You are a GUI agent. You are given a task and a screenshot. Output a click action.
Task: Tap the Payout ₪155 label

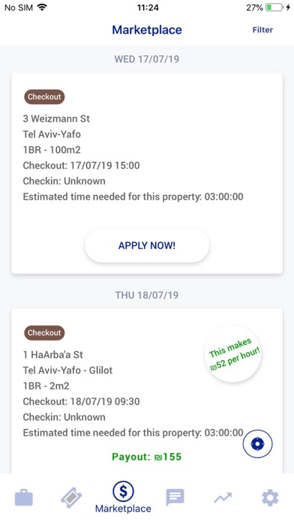click(147, 457)
